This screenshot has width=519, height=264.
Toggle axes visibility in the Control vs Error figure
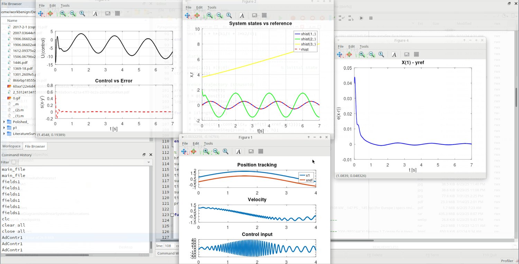pyautogui.click(x=108, y=13)
